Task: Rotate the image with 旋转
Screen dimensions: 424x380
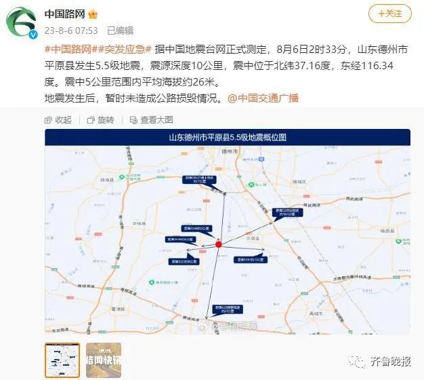Action: [x=101, y=119]
